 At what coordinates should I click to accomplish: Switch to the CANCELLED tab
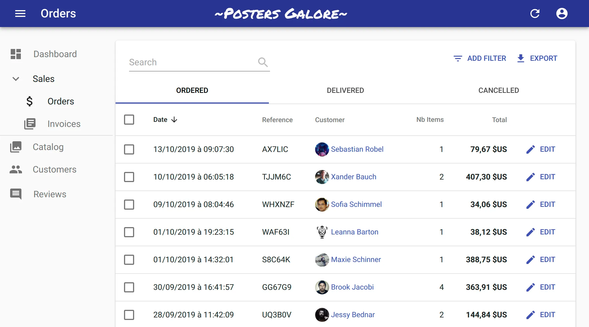[499, 90]
